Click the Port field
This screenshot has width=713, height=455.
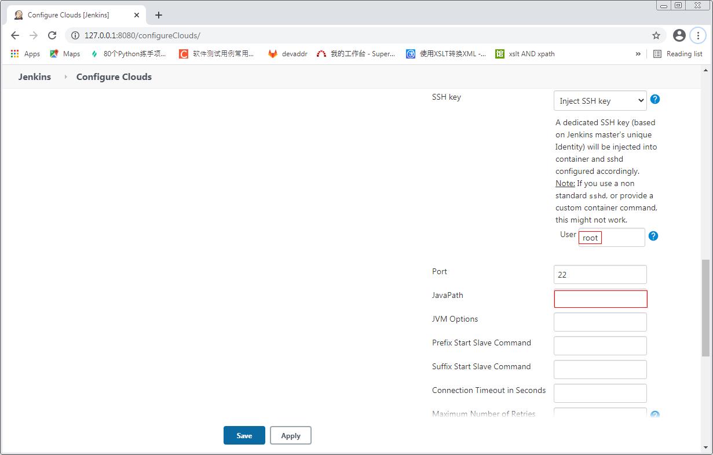coord(600,275)
